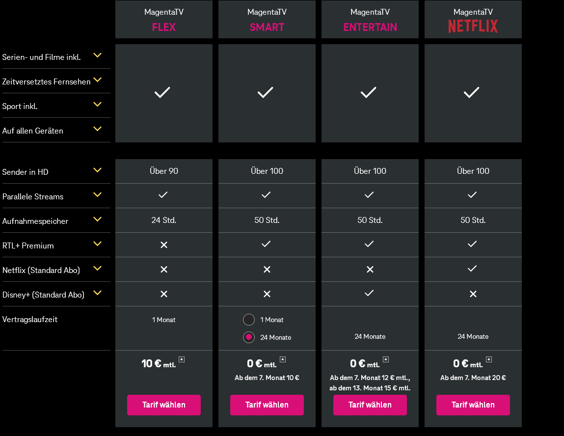Image resolution: width=564 pixels, height=436 pixels.
Task: Click the '24 Std.' recording storage cell
Action: coord(163,220)
